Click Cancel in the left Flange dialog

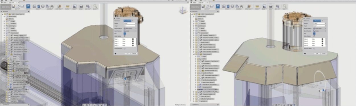(134, 53)
